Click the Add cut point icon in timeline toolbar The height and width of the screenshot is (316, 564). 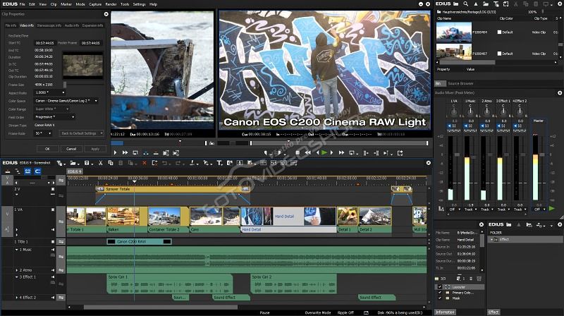[x=192, y=163]
